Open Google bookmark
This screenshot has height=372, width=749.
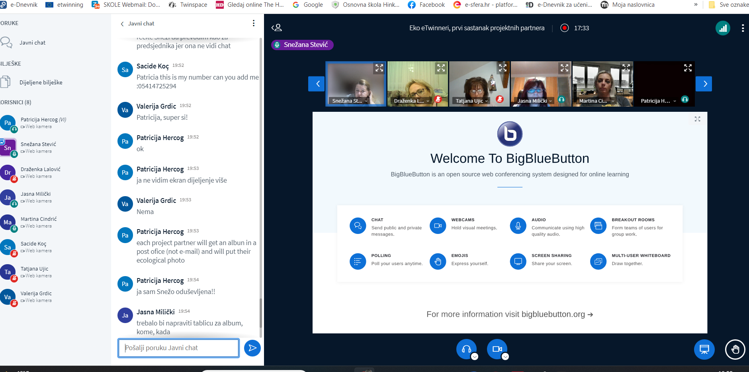coord(308,5)
